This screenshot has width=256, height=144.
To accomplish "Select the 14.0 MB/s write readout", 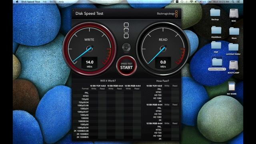I will click(x=90, y=63).
